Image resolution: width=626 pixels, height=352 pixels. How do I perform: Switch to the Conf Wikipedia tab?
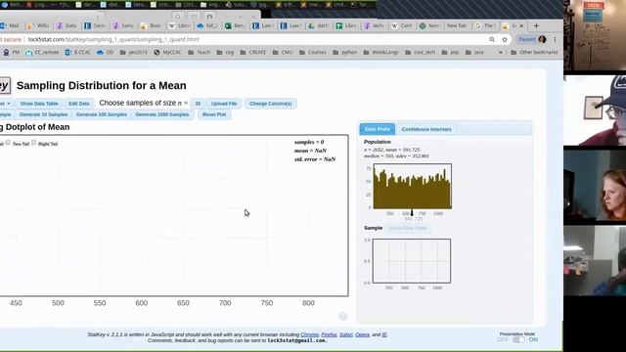click(402, 25)
